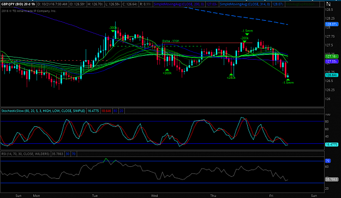This screenshot has width=341, height=198.
Task: Open StochasticSlow study header label
Action: 43,111
